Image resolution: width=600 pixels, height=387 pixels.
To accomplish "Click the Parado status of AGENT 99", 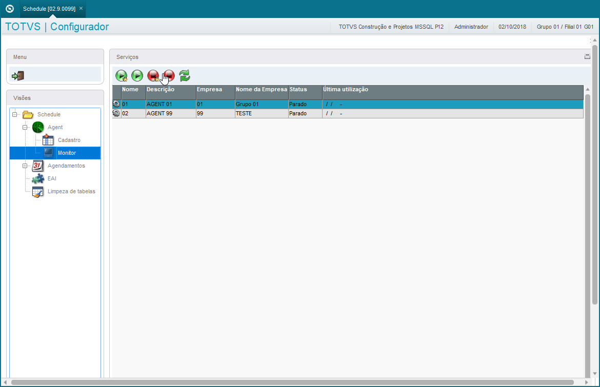I will [x=305, y=114].
